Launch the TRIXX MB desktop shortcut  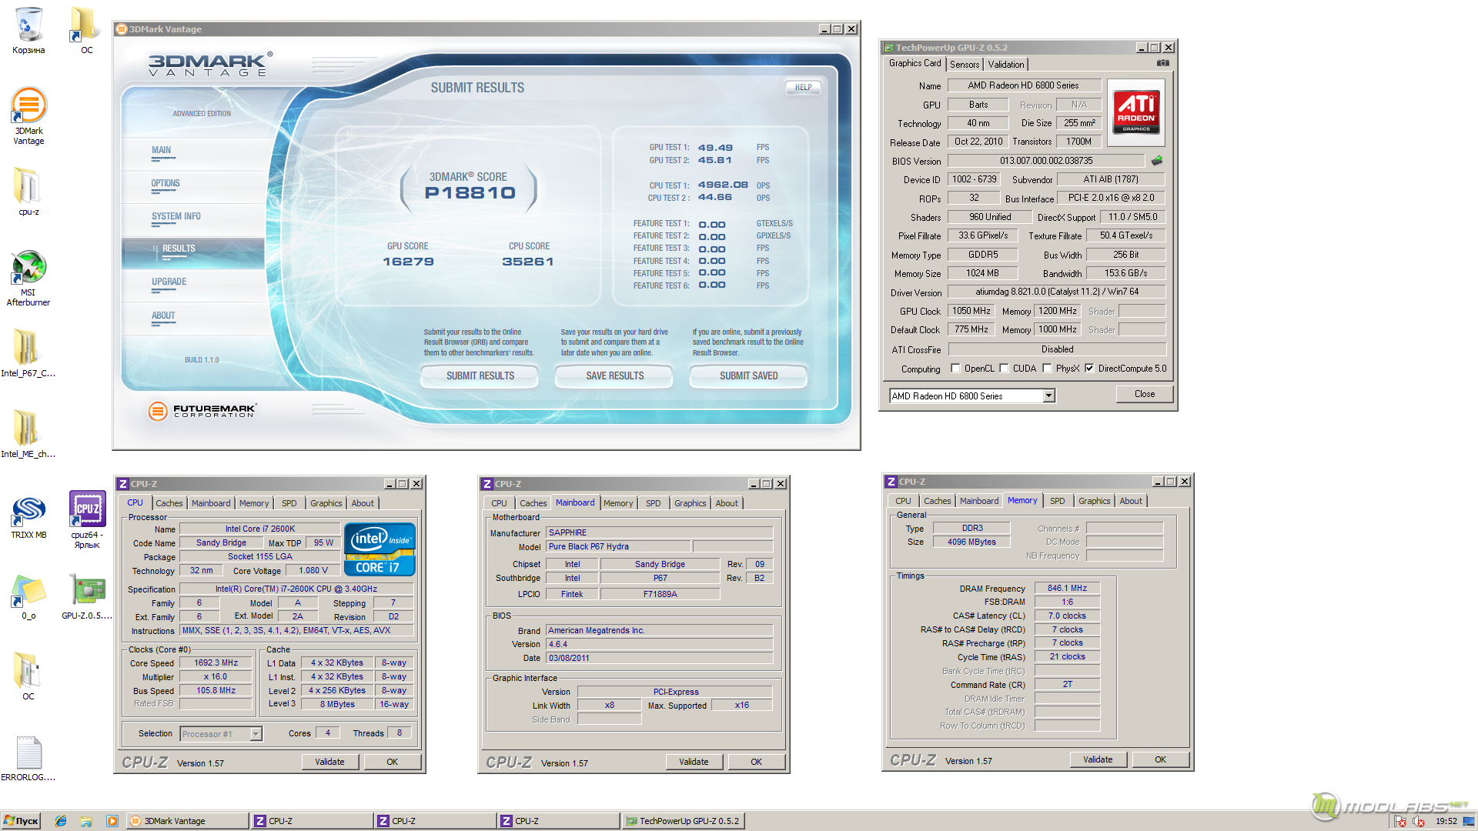pyautogui.click(x=28, y=516)
